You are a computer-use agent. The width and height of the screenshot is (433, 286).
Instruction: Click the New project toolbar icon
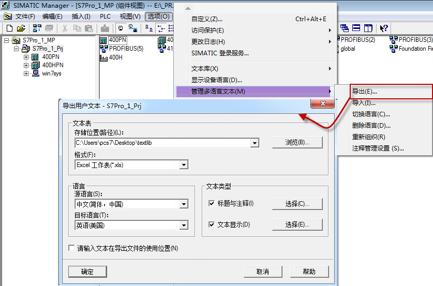point(9,28)
